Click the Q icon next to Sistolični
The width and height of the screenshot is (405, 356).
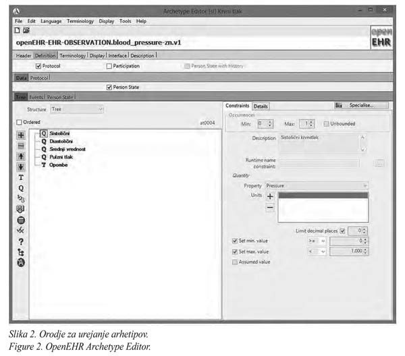coord(44,133)
